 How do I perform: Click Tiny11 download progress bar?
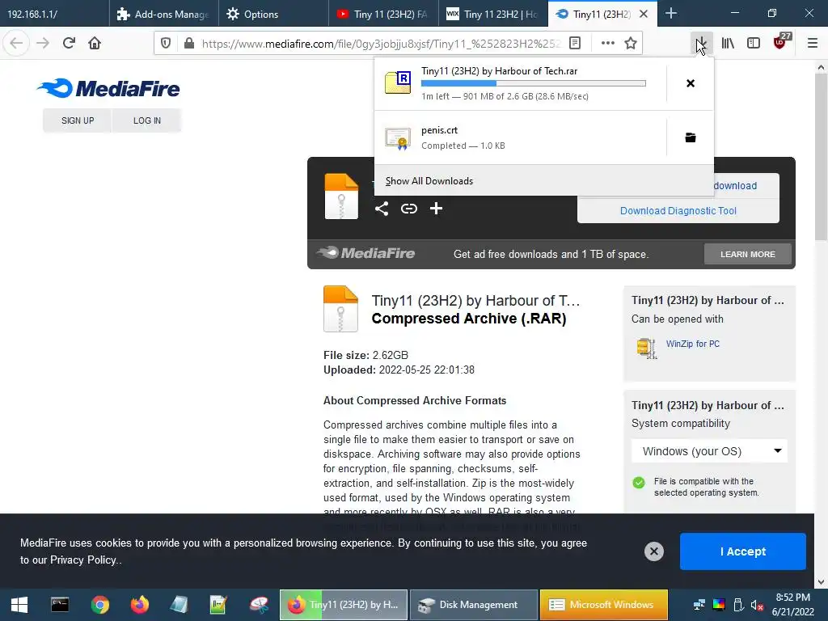coord(534,83)
